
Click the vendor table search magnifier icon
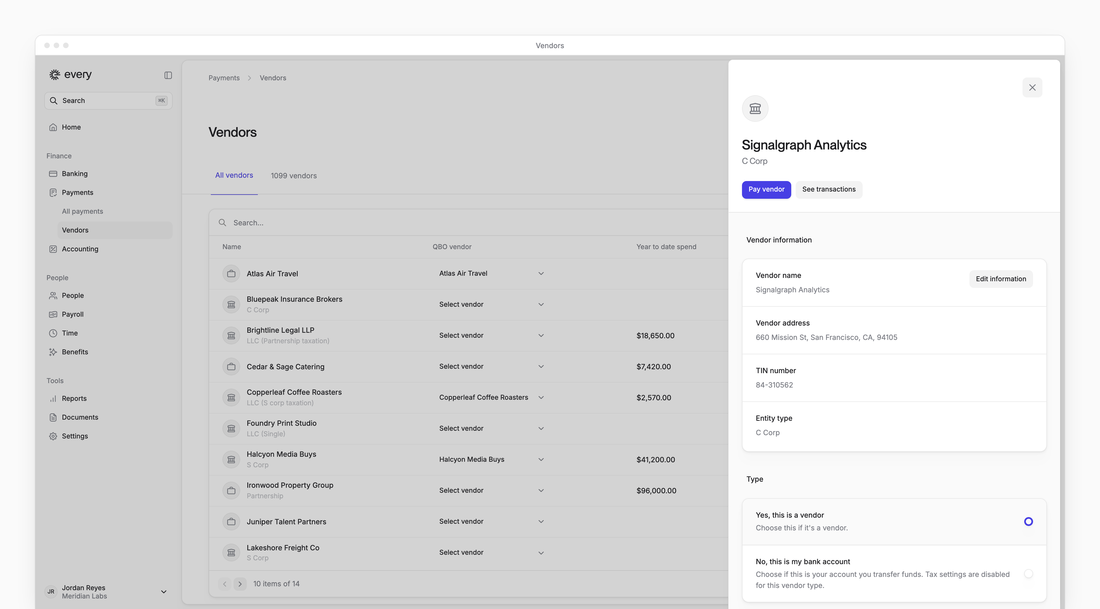pos(222,223)
